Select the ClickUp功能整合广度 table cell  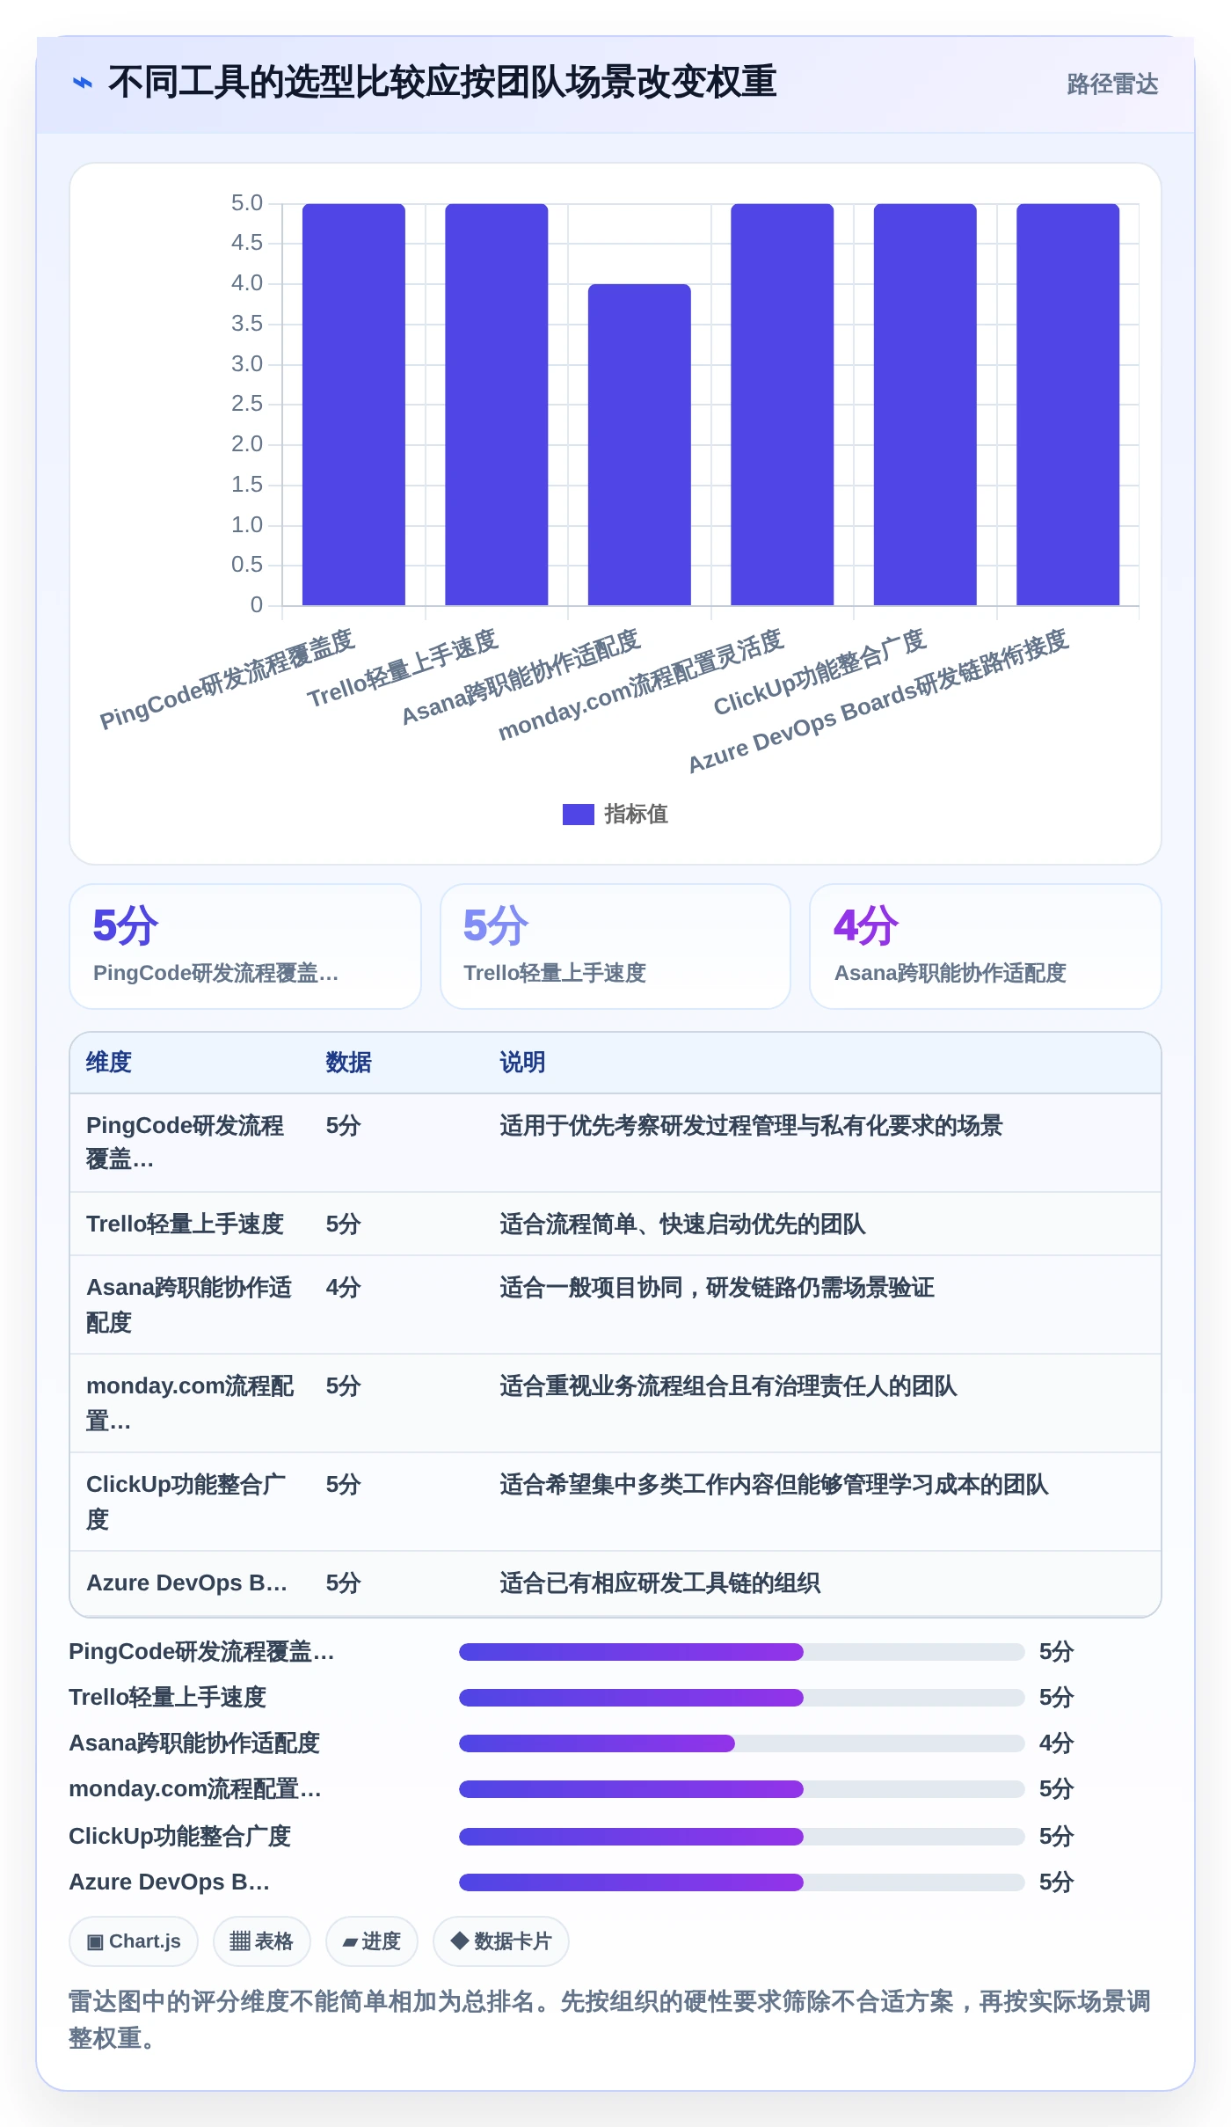[x=190, y=1502]
